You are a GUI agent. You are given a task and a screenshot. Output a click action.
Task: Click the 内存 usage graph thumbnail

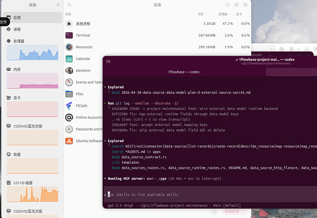33,81
